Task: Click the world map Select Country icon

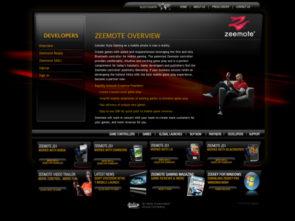Action: pyautogui.click(x=165, y=7)
